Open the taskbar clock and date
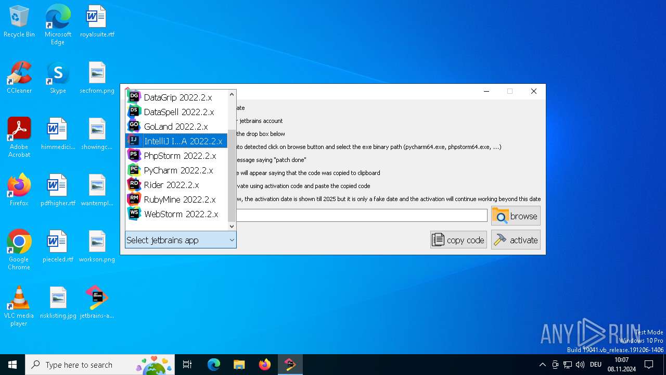Screen dimensions: 666x375 pyautogui.click(x=621, y=365)
